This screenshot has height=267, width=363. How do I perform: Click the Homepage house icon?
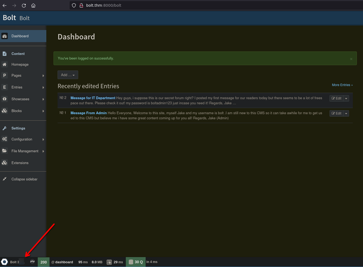pyautogui.click(x=5, y=64)
